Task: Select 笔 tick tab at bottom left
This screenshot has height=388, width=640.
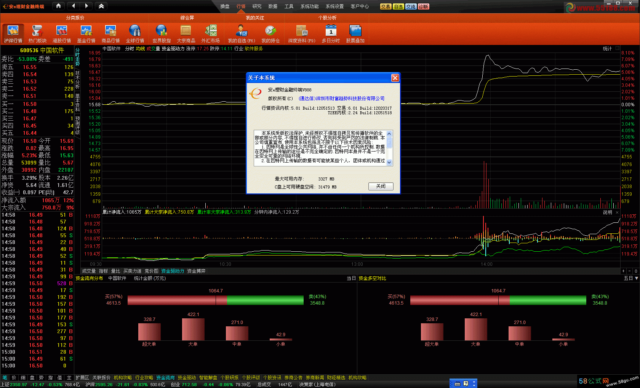Action: (5, 378)
